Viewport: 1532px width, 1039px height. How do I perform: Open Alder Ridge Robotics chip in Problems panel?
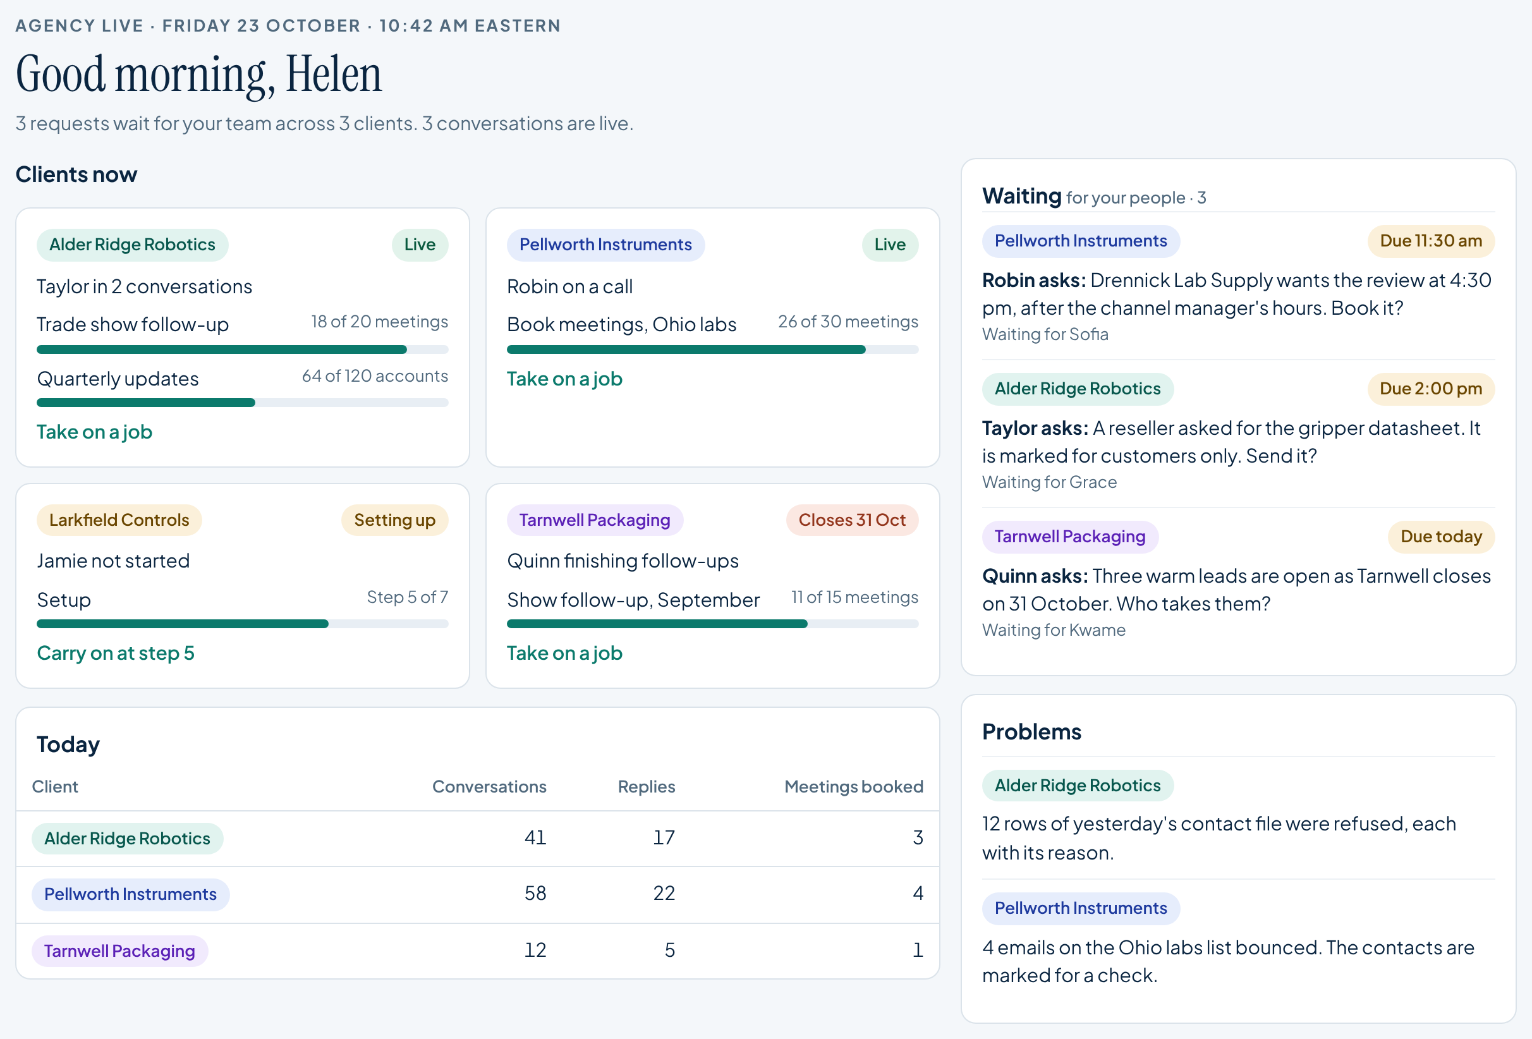(x=1078, y=785)
